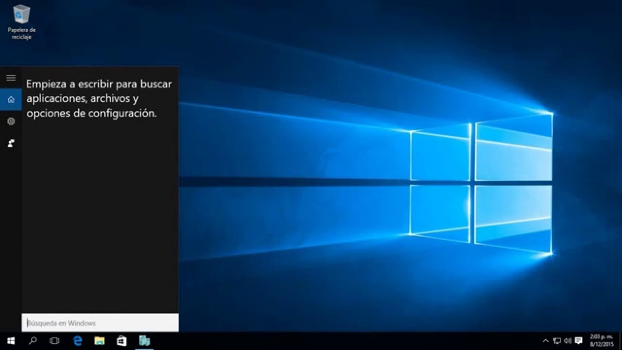This screenshot has width=622, height=350.
Task: Open the feedback icon in search sidebar
Action: coord(11,143)
